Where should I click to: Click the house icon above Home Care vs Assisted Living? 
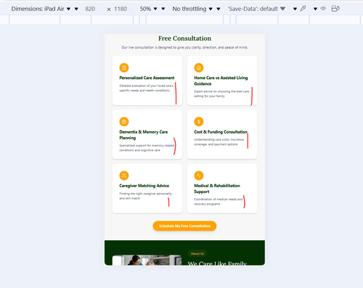point(199,67)
